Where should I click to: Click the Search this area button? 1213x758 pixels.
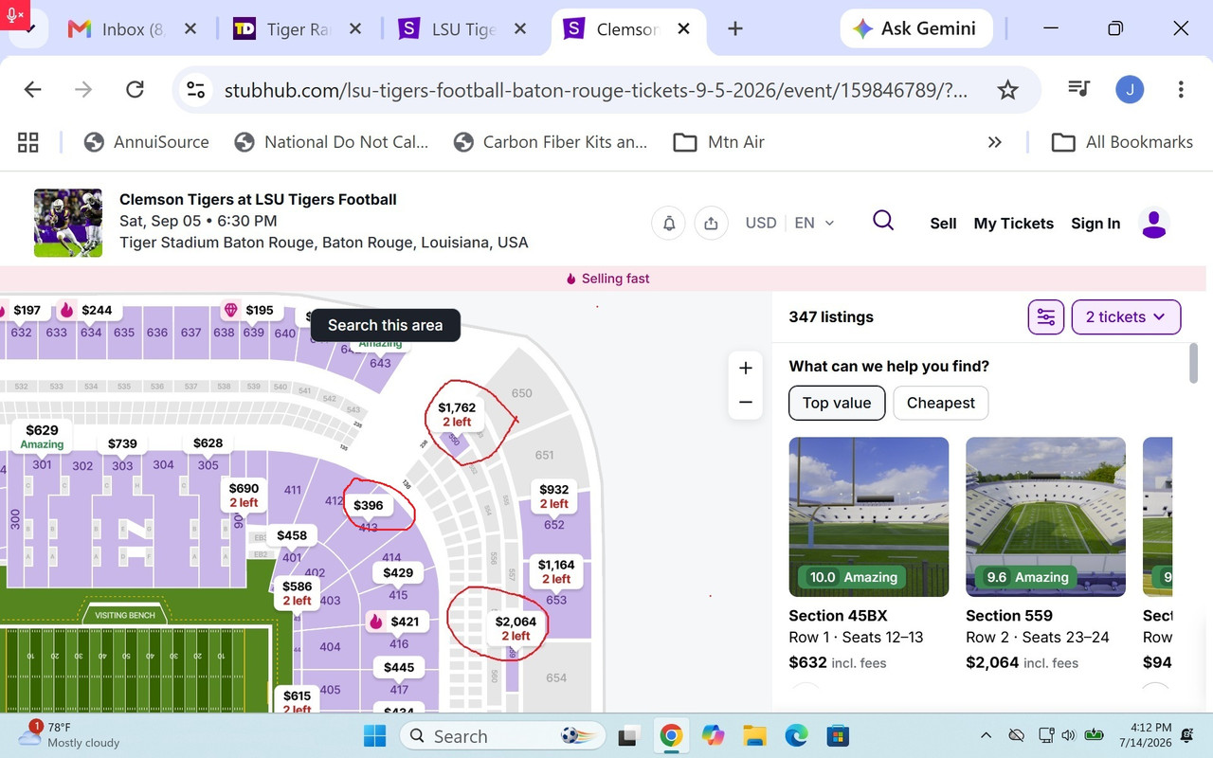(386, 325)
